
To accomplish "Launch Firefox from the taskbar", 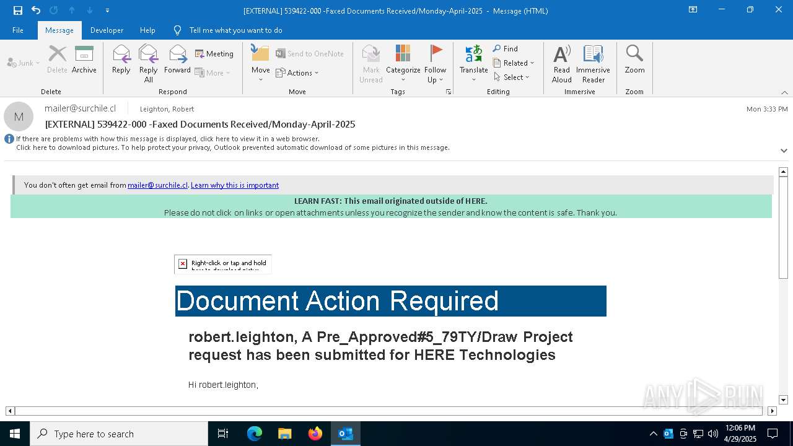I will [x=315, y=434].
